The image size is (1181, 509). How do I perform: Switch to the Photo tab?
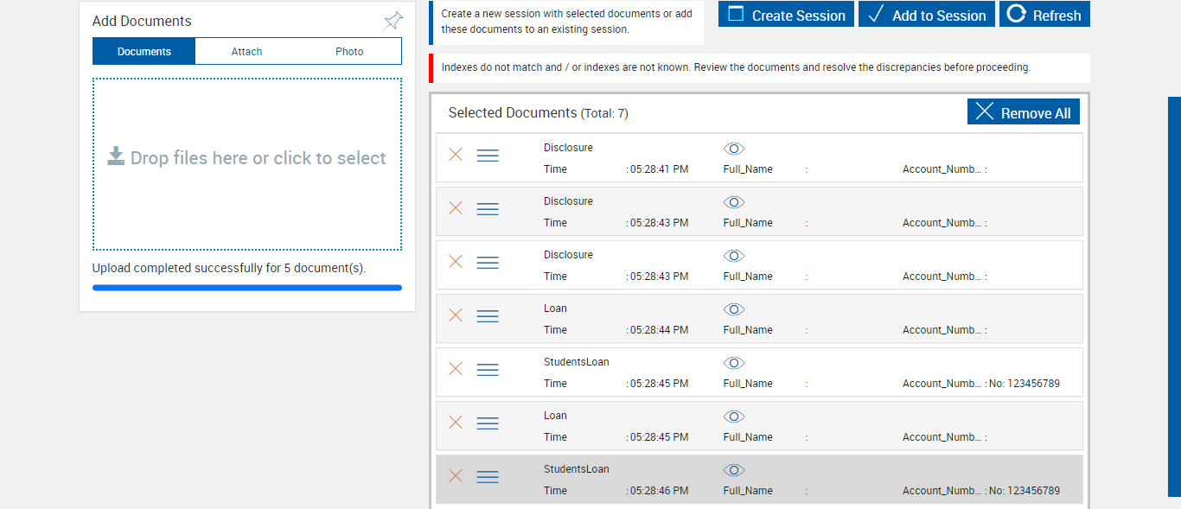[x=349, y=51]
